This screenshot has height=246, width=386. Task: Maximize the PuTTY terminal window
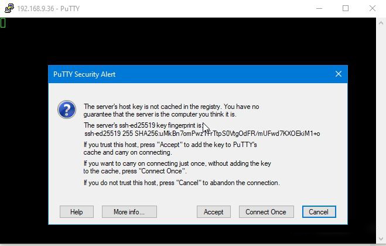tap(346, 8)
